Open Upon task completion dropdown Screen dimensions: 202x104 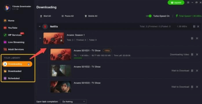tap(73, 102)
